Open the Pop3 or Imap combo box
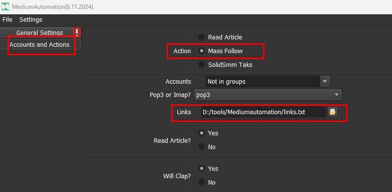This screenshot has width=392, height=192. (268, 95)
